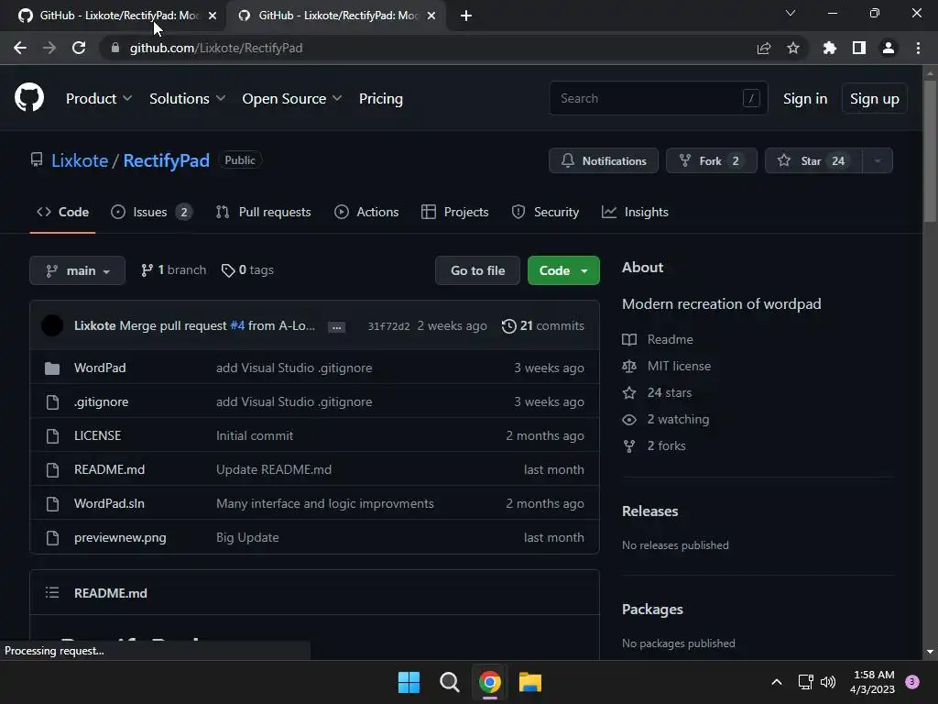Viewport: 938px width, 704px height.
Task: Click the branch icon next to 1 branch
Action: pos(147,270)
